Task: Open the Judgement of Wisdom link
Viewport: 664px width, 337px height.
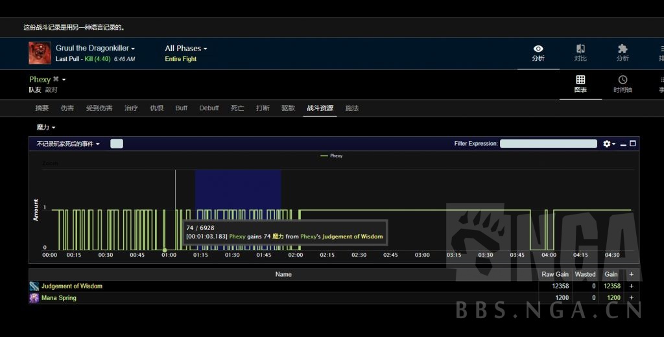Action: click(x=72, y=286)
